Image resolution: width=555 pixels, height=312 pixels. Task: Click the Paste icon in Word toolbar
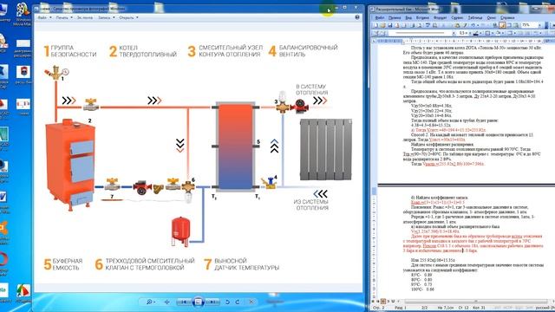pyautogui.click(x=457, y=25)
